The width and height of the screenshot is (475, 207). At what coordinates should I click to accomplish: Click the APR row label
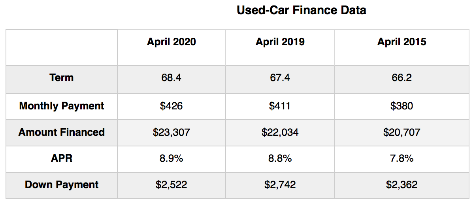[62, 158]
